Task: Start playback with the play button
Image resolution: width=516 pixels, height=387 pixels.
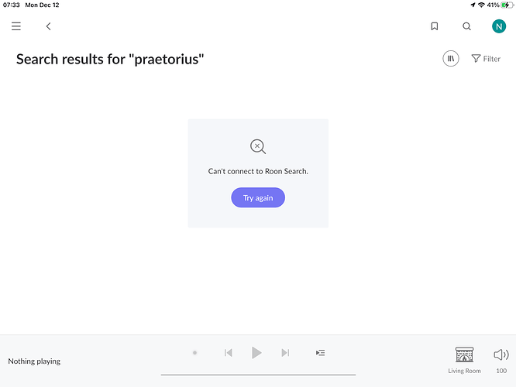Action: click(256, 353)
